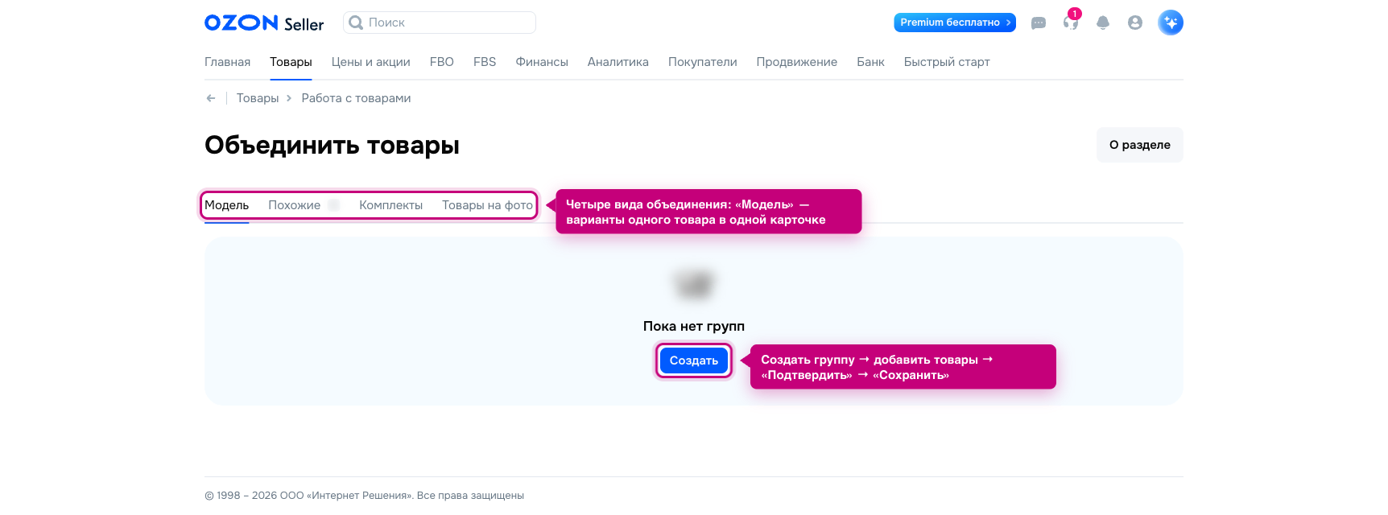Viewport: 1388px width, 515px height.
Task: Switch to the Комплекты tab
Action: click(x=391, y=205)
